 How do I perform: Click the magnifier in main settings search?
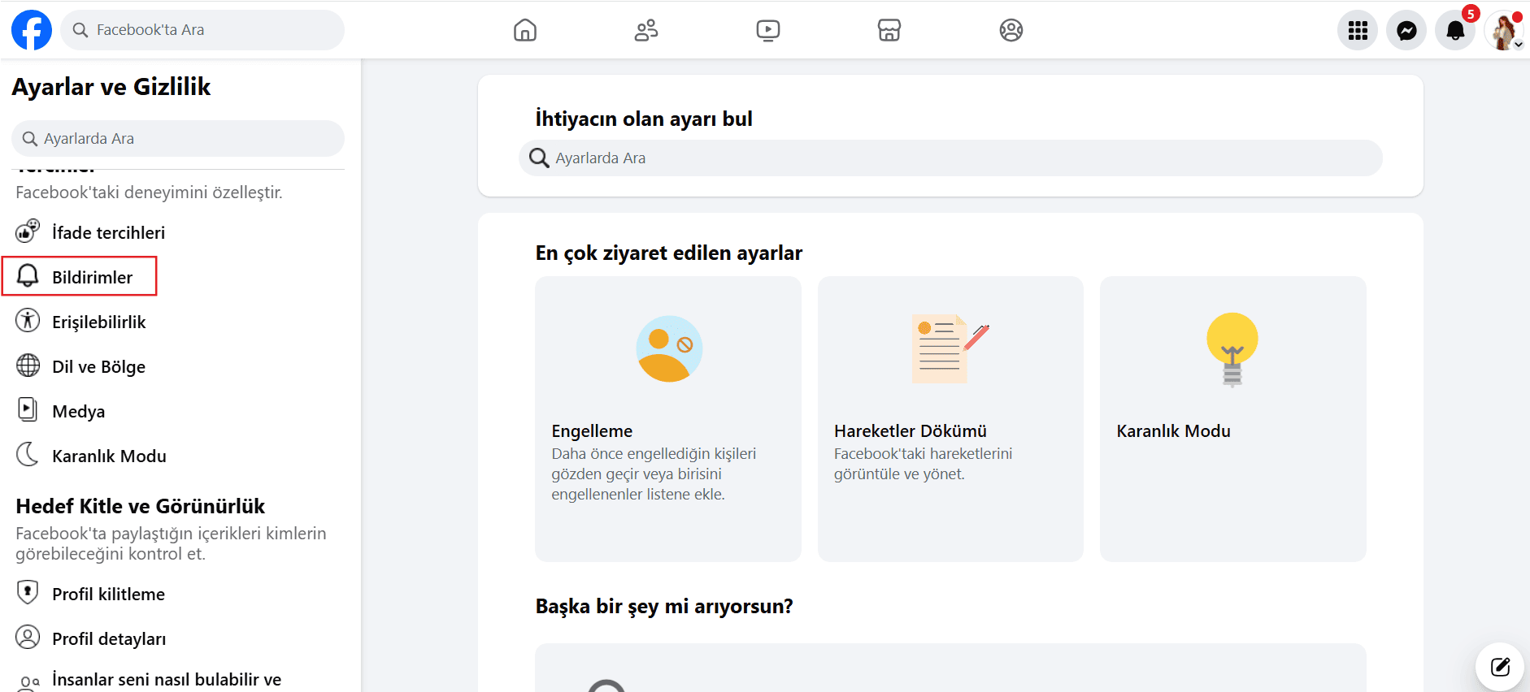539,158
